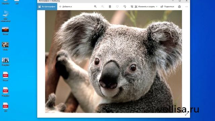Select the Penguins PDF desktop icon
This screenshot has height=121, width=215.
[x=5, y=92]
